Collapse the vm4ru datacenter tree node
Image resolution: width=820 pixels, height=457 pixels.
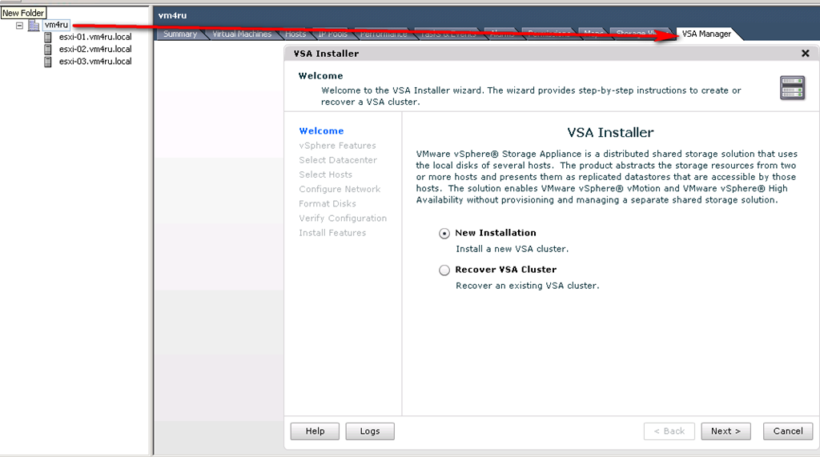click(x=19, y=25)
